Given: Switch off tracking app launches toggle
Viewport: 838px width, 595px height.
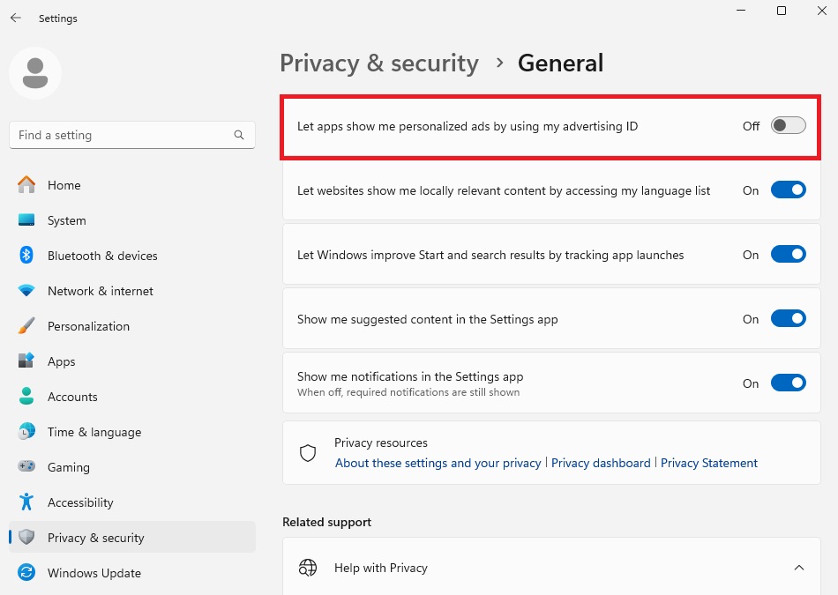Looking at the screenshot, I should [788, 254].
